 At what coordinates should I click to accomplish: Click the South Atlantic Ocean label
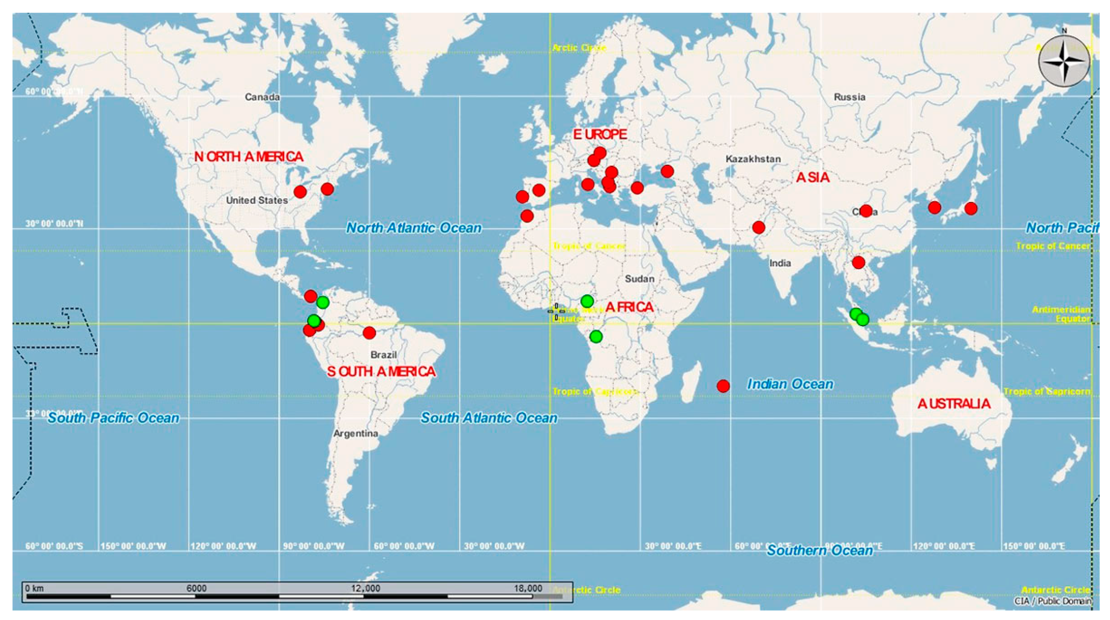click(489, 418)
